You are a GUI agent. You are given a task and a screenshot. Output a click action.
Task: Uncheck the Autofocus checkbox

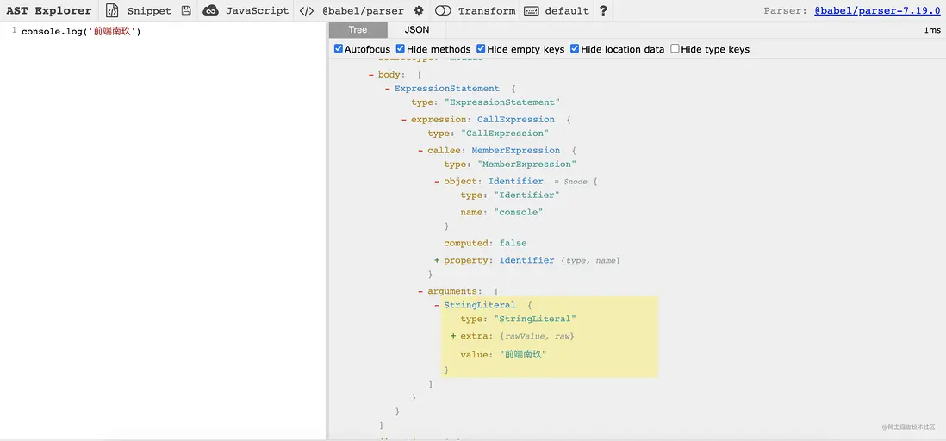coord(339,49)
